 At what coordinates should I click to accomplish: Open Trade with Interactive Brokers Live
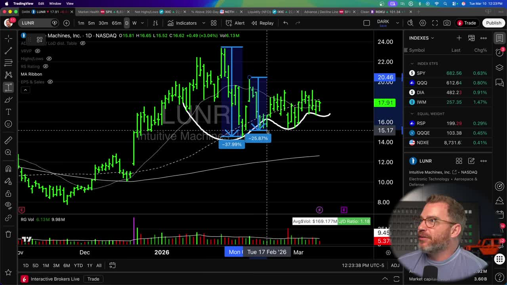[x=93, y=279]
